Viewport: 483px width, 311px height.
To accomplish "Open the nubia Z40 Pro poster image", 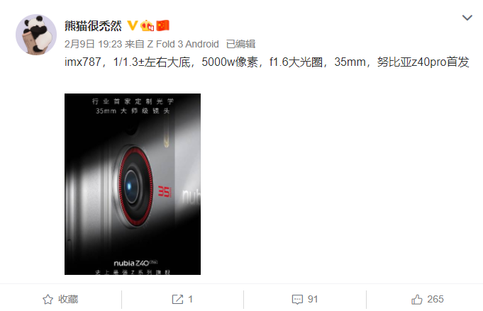I will click(133, 184).
